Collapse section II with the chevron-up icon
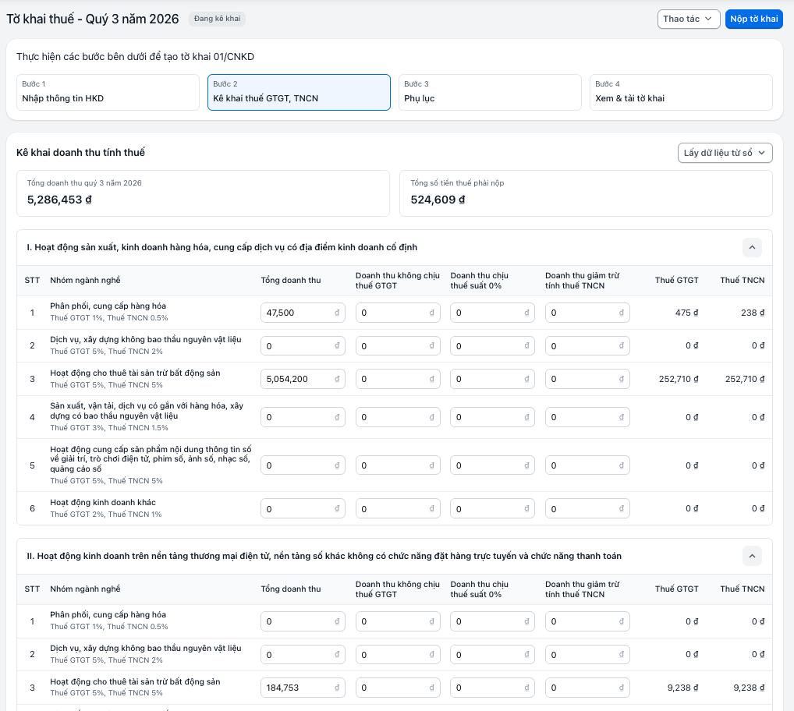The image size is (794, 711). [752, 556]
